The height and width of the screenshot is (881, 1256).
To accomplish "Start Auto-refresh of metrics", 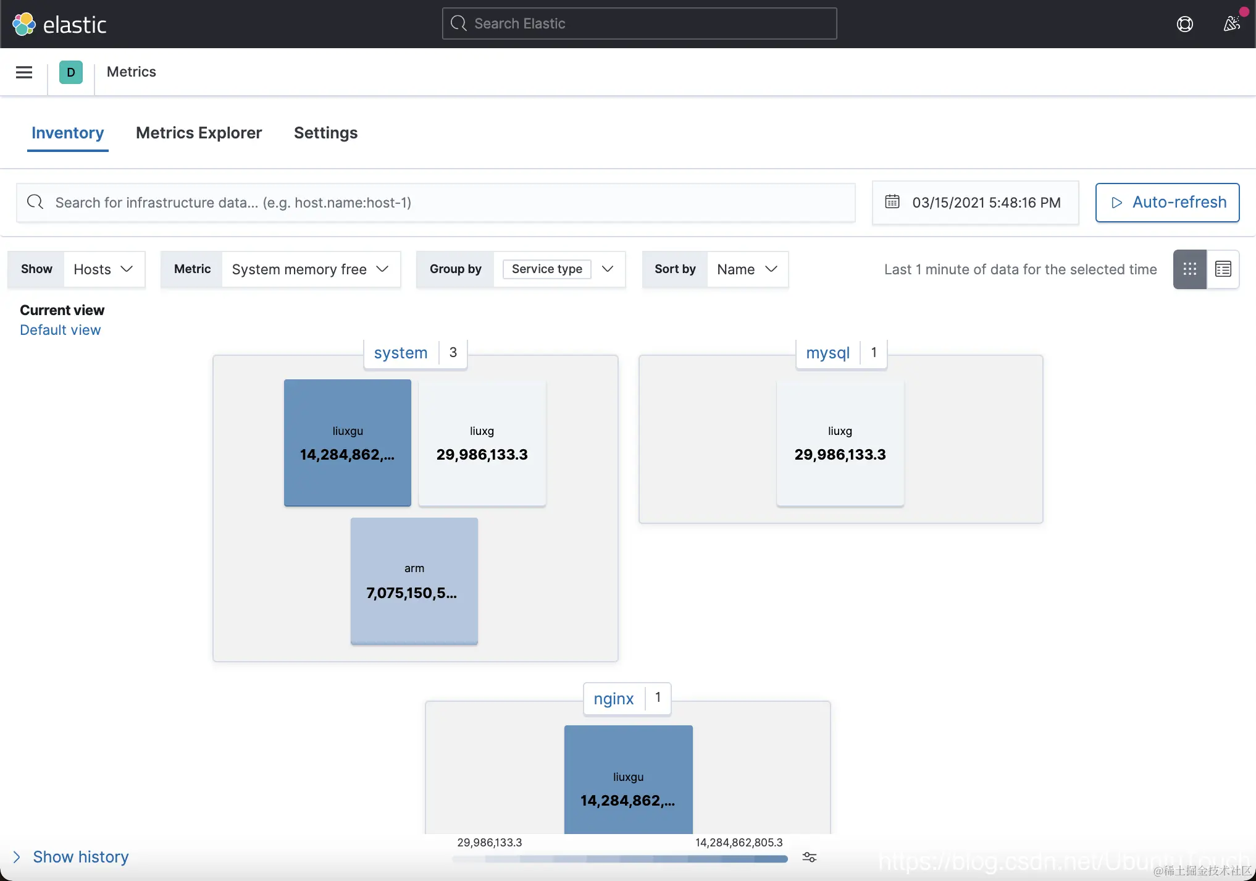I will tap(1167, 202).
